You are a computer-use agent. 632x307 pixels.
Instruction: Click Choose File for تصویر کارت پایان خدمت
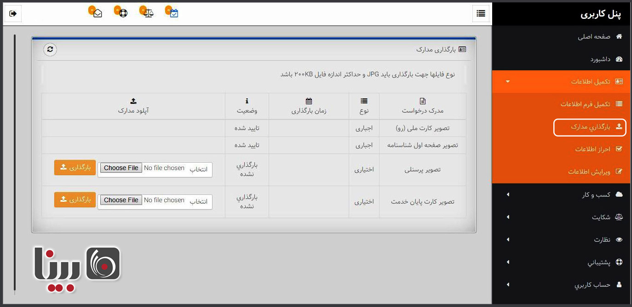tap(121, 200)
